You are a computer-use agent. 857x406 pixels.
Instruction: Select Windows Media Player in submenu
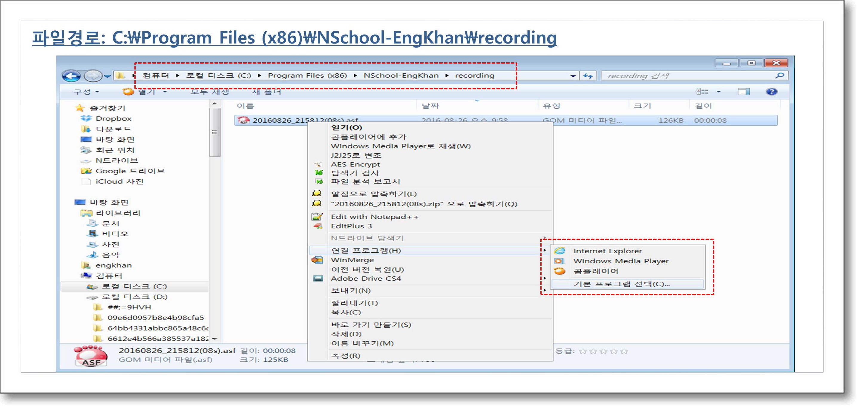coord(621,261)
